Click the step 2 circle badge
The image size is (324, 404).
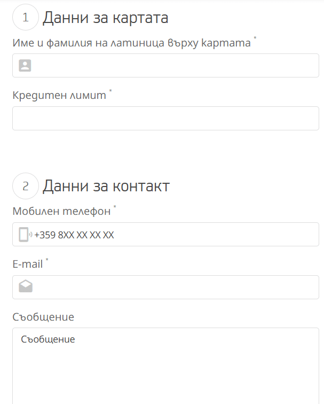click(26, 186)
